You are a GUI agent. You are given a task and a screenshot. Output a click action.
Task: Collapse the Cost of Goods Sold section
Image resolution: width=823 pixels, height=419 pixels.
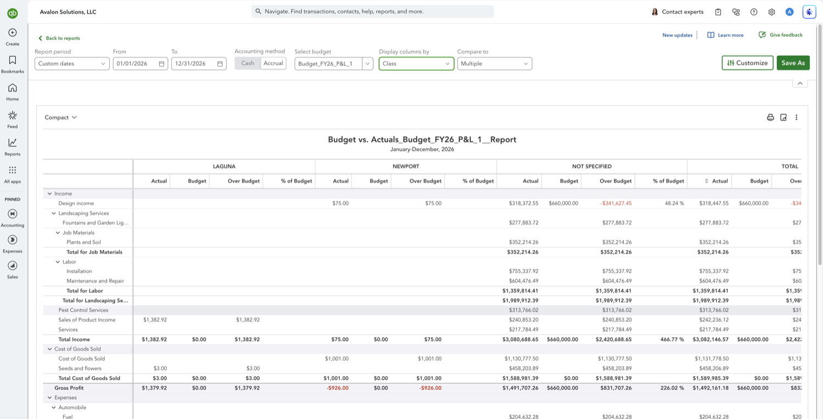pyautogui.click(x=49, y=349)
